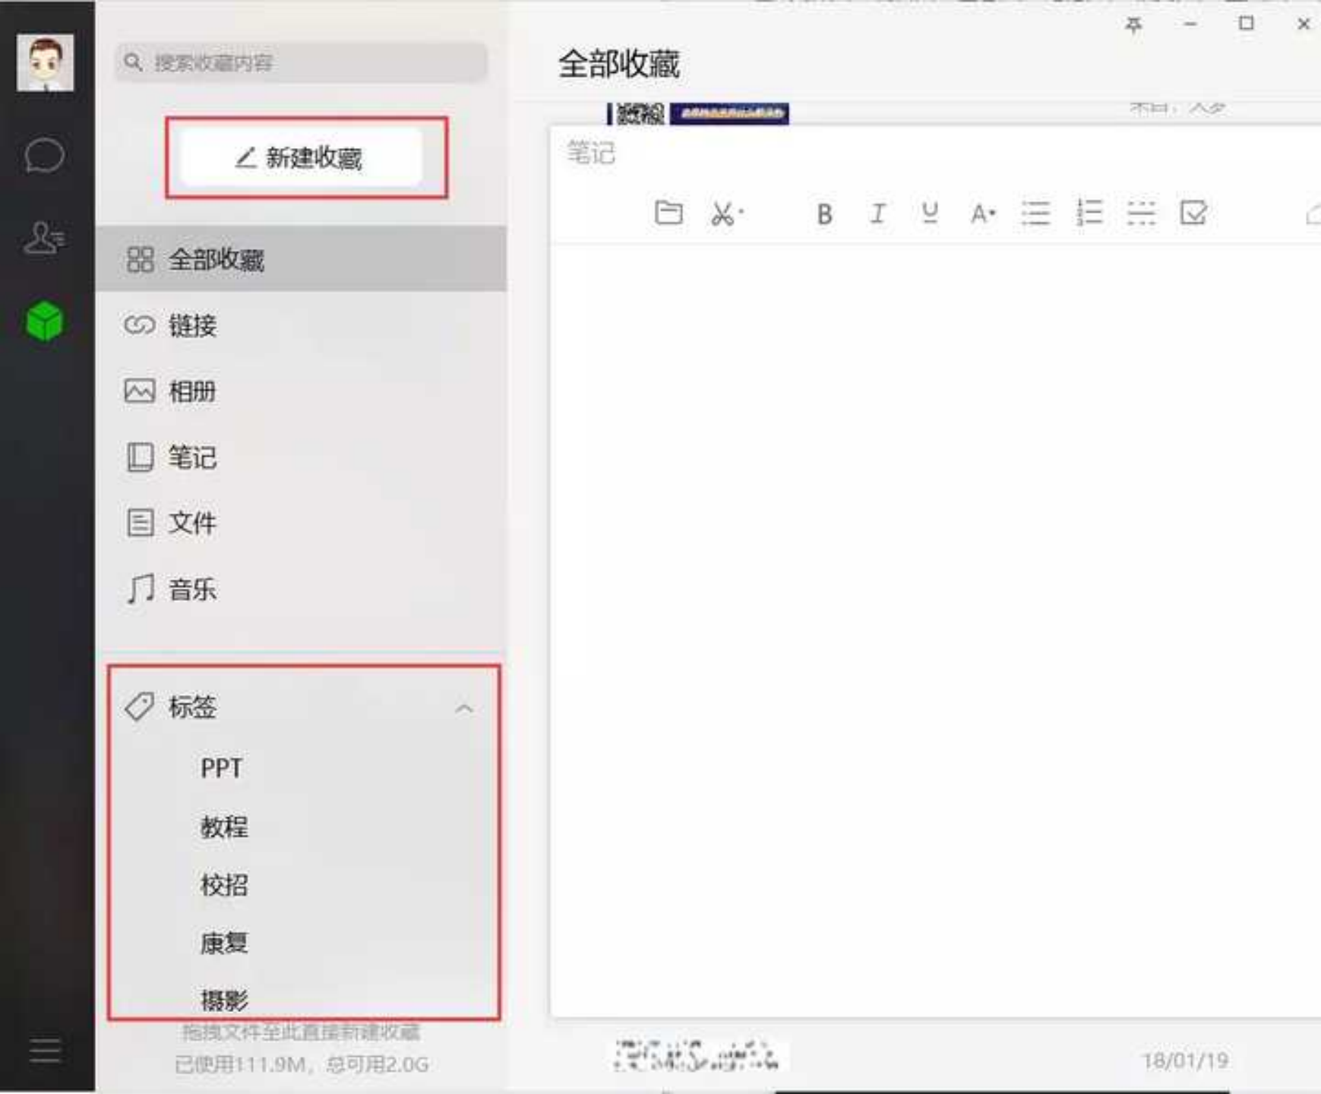The width and height of the screenshot is (1321, 1094).
Task: Click the 18/01/19 date entry
Action: tap(1185, 1060)
